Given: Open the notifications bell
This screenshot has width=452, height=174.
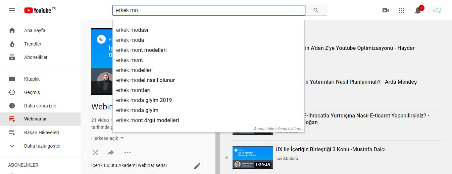Looking at the screenshot, I should tap(418, 10).
